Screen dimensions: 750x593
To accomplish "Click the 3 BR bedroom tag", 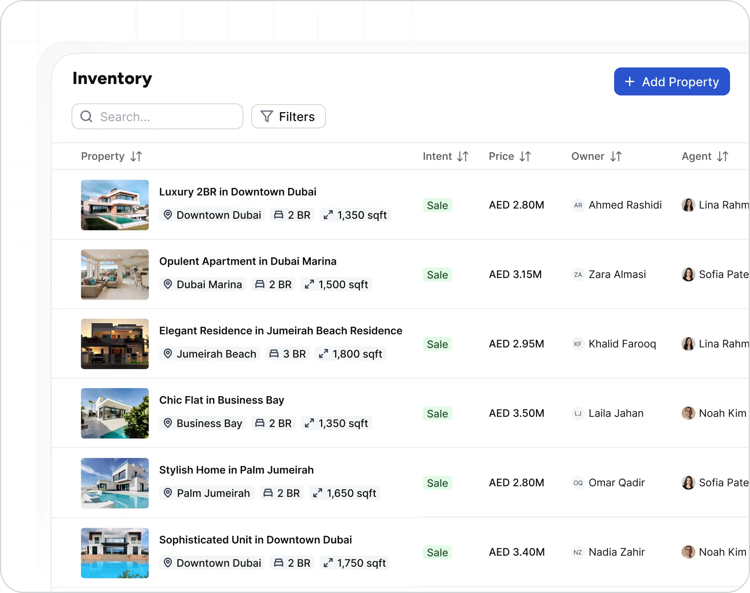I will point(288,354).
